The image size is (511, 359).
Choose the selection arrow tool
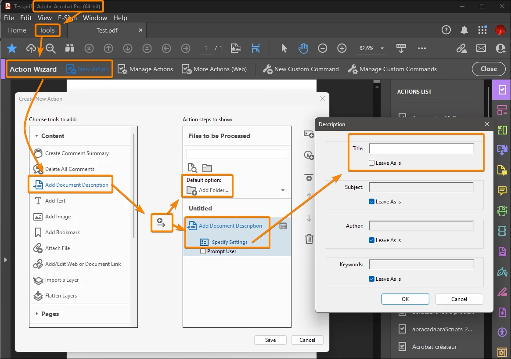tap(284, 49)
